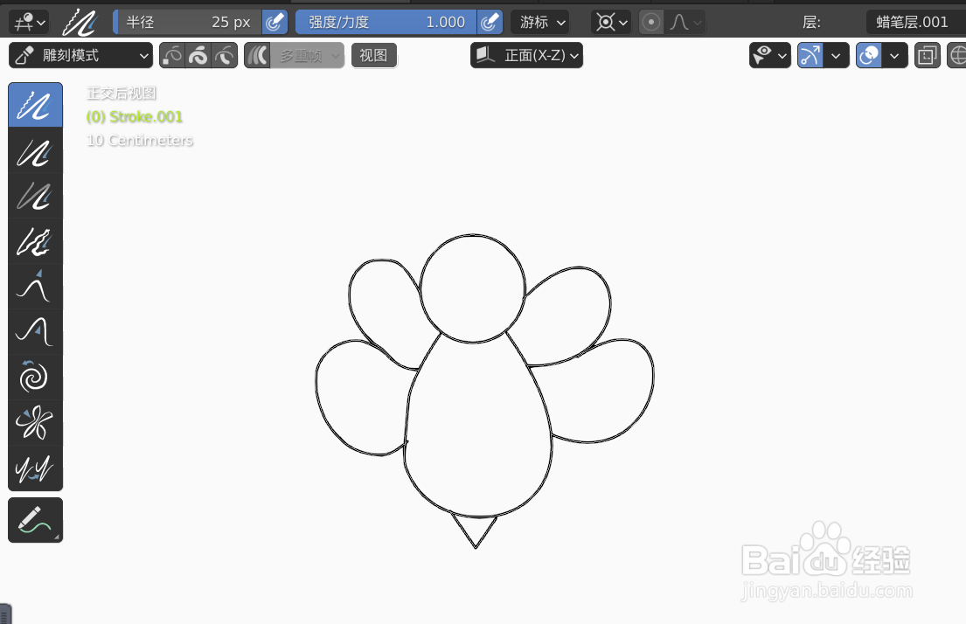Select the Grab sculpt tool

(35, 287)
